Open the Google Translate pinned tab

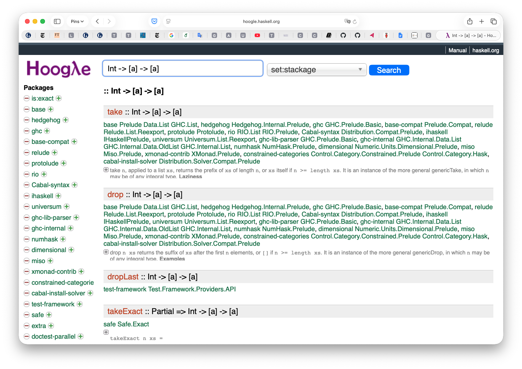200,35
